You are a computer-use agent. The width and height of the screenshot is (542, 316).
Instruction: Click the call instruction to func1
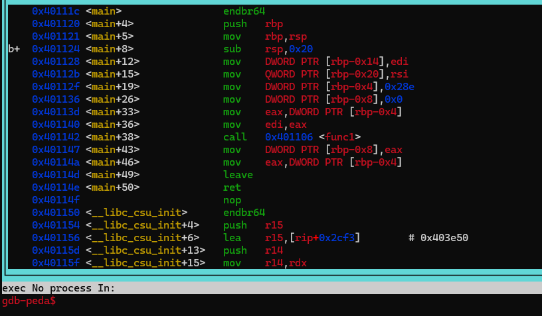coord(292,137)
